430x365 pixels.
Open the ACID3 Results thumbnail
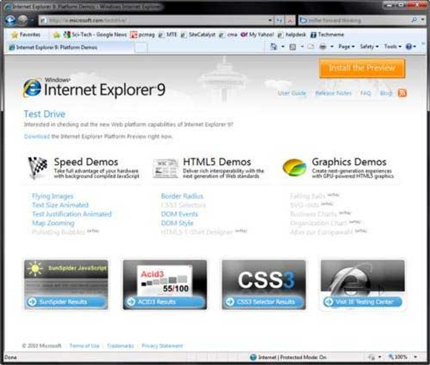click(165, 285)
